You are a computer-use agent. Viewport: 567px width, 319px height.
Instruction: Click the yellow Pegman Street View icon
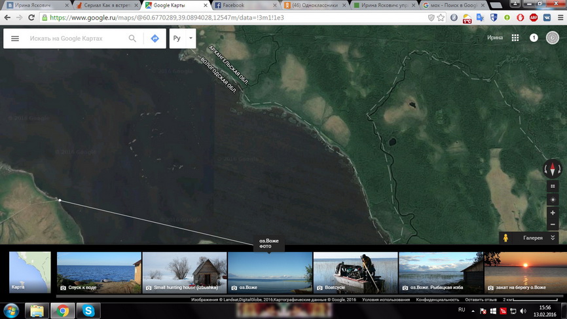tap(505, 238)
